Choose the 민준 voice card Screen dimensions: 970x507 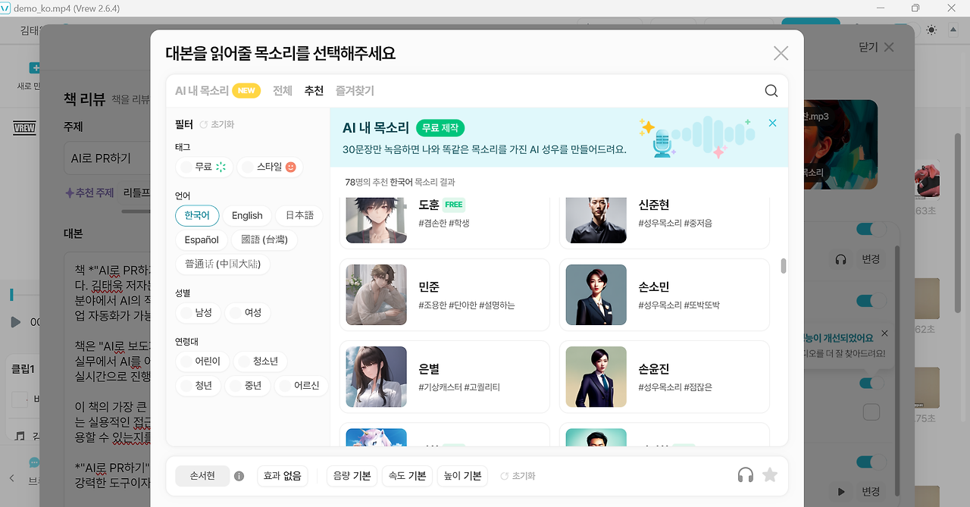(444, 295)
